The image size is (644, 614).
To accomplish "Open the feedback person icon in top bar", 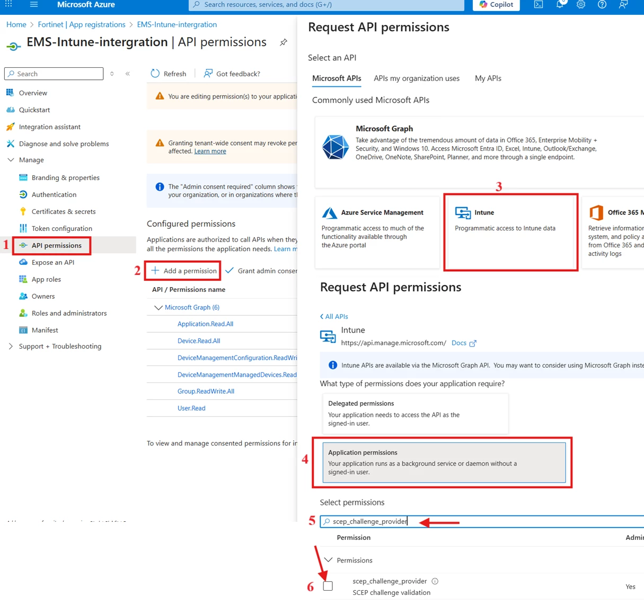I will pos(623,4).
